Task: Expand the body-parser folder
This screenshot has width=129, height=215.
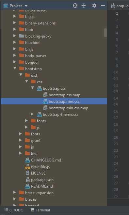Action: tap(15, 55)
